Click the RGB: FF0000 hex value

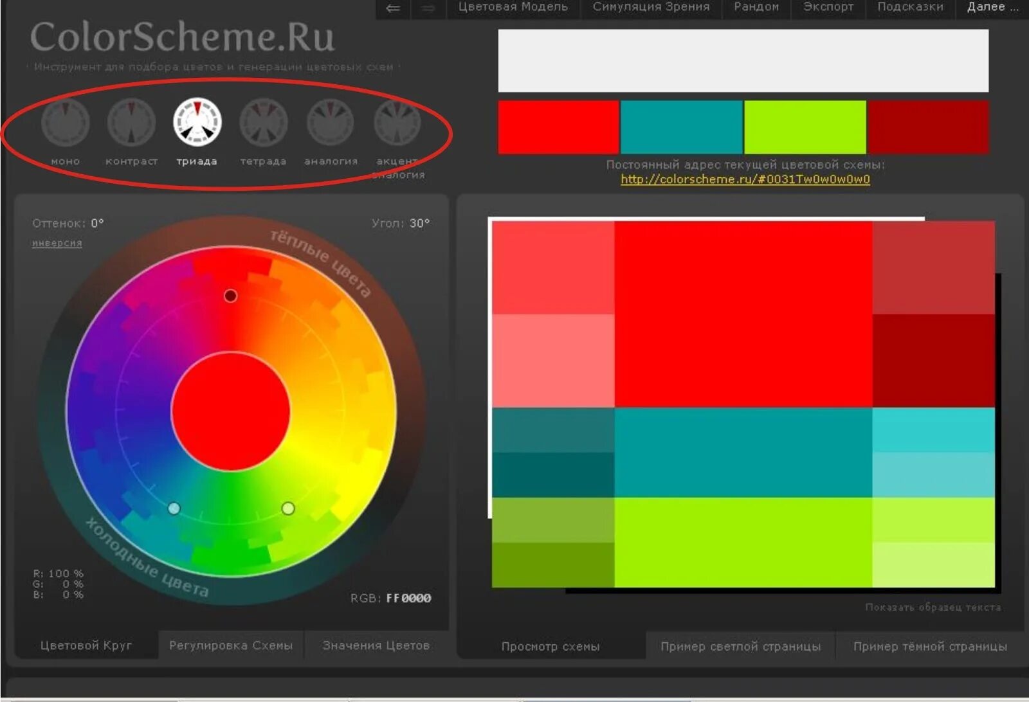391,598
